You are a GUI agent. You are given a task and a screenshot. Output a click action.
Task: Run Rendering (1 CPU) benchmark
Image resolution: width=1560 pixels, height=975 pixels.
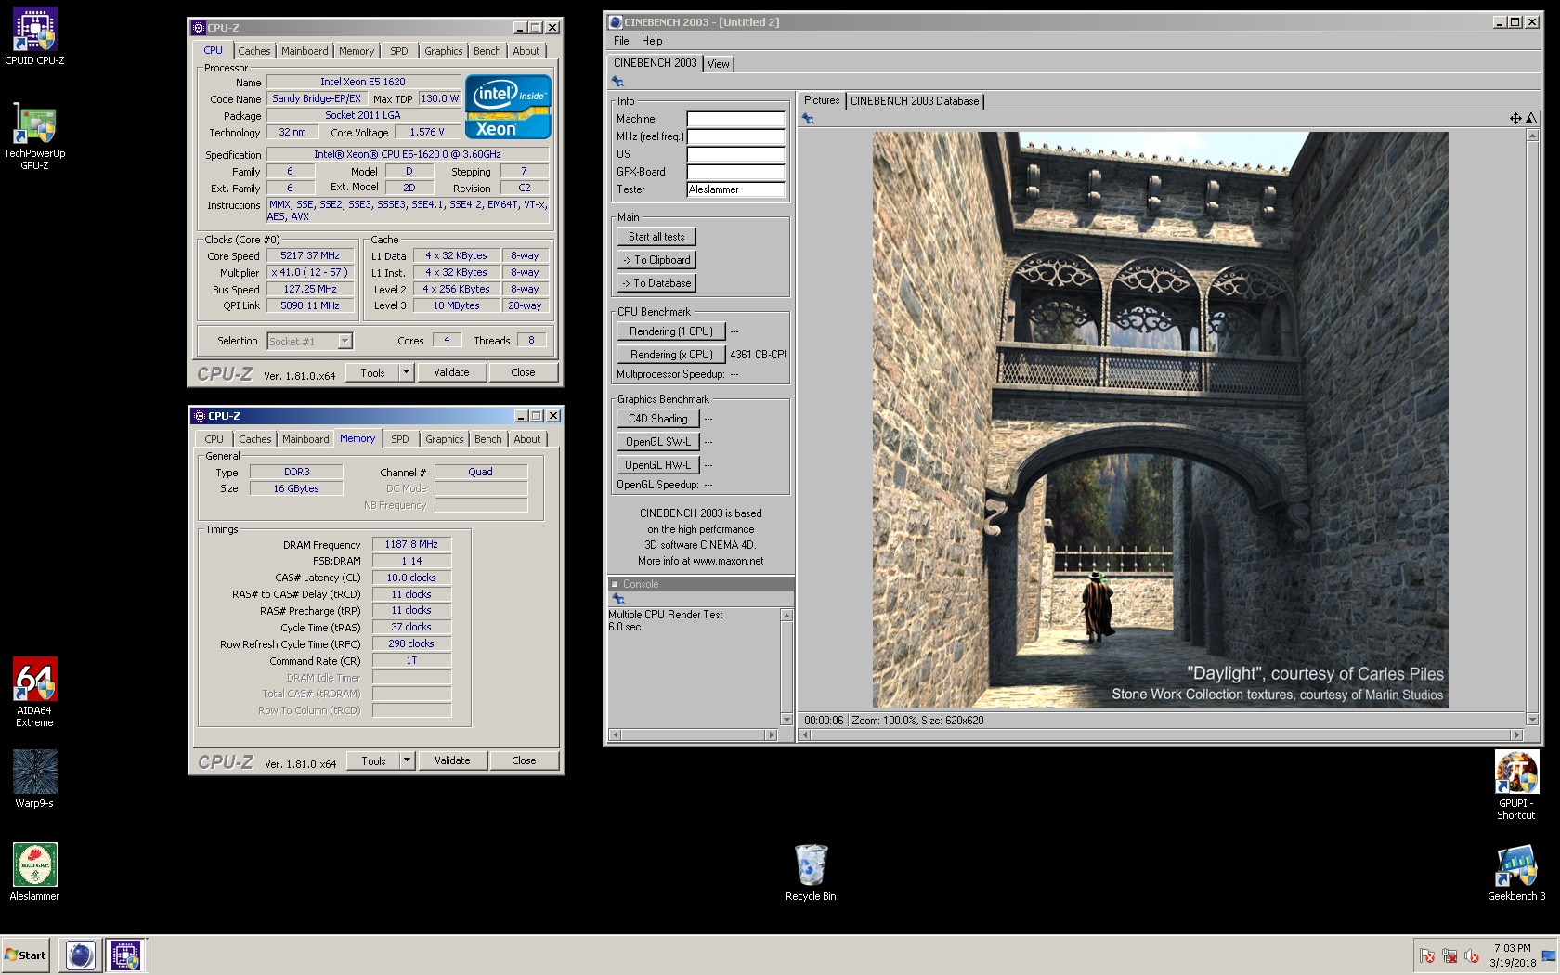(670, 331)
